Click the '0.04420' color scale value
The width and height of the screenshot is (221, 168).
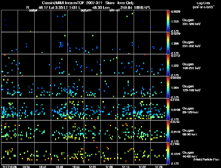pos(176,78)
